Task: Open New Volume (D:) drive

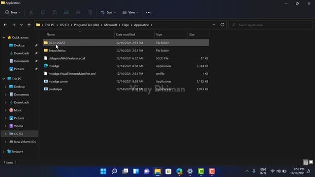Action: point(25,142)
